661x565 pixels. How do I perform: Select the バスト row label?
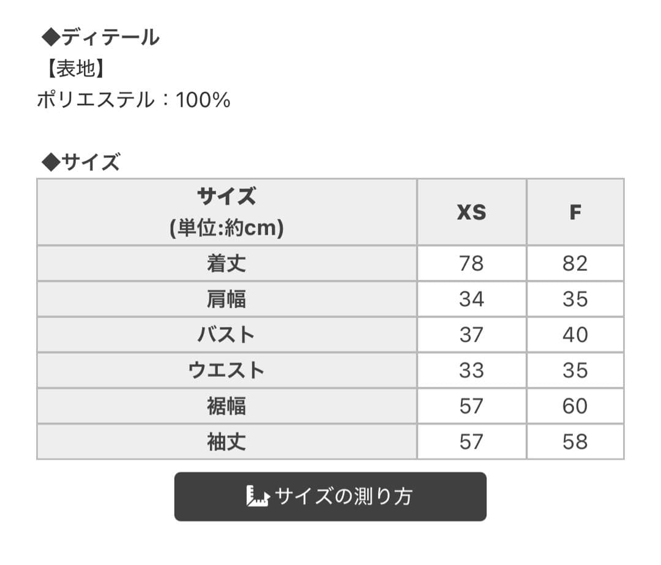[226, 335]
